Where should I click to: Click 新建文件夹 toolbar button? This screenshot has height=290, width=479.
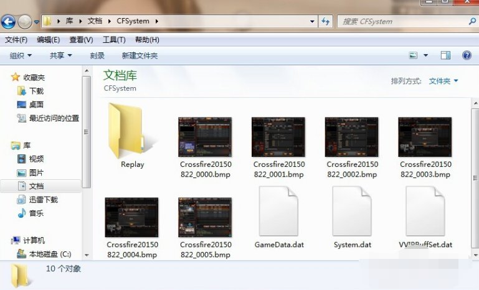(x=140, y=55)
